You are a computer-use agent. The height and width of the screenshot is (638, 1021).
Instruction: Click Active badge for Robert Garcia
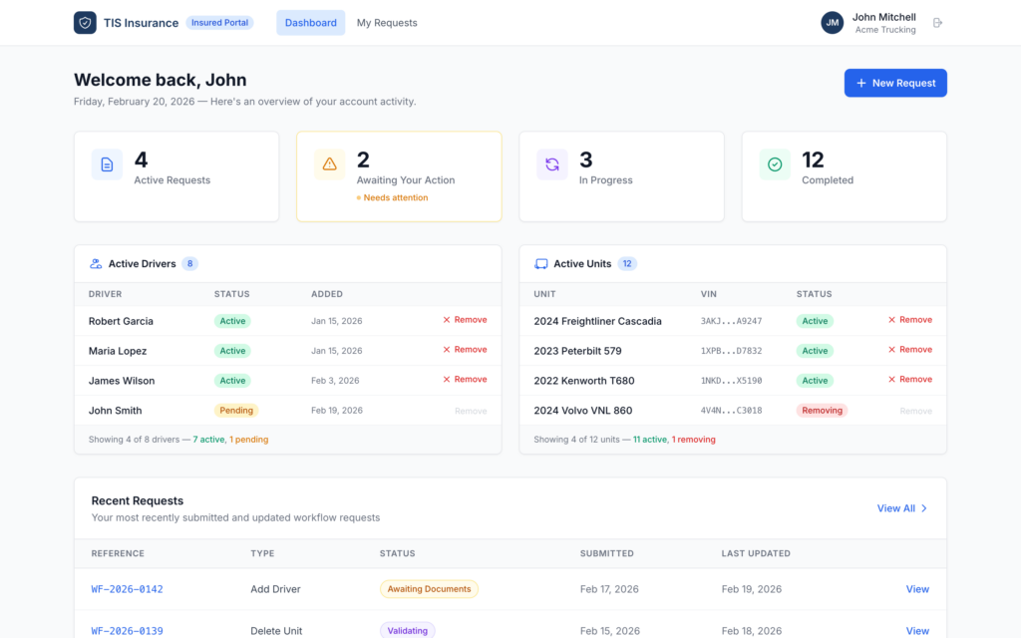coord(232,321)
